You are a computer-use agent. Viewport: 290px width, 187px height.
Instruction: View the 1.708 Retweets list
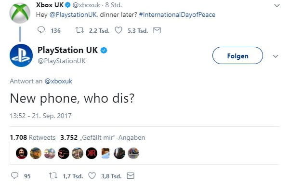pos(33,137)
